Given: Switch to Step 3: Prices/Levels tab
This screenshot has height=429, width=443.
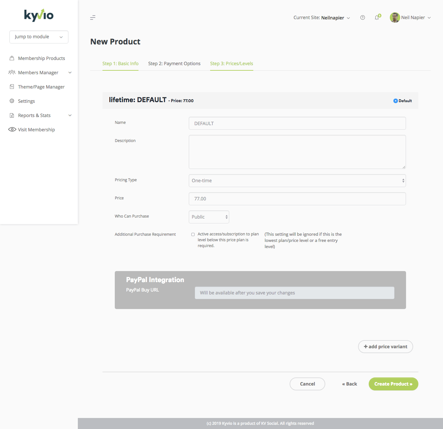Looking at the screenshot, I should [x=232, y=64].
